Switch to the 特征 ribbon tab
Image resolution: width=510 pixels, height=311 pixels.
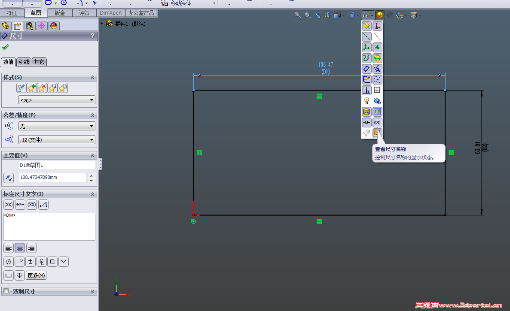[12, 13]
